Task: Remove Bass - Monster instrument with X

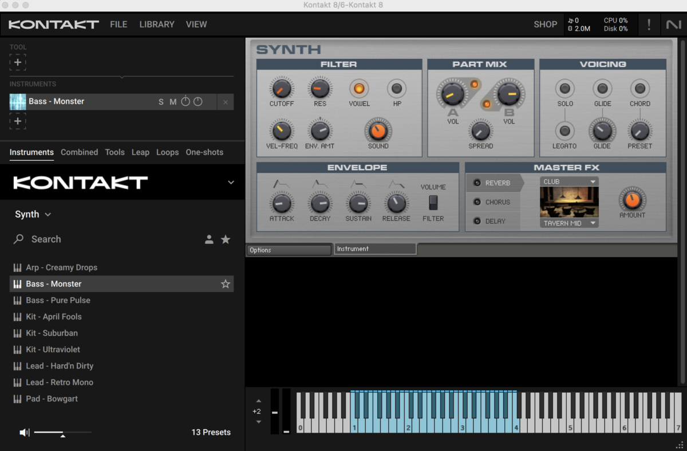Action: (x=226, y=102)
